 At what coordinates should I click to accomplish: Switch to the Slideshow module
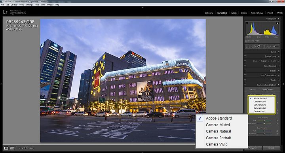pyautogui.click(x=257, y=13)
